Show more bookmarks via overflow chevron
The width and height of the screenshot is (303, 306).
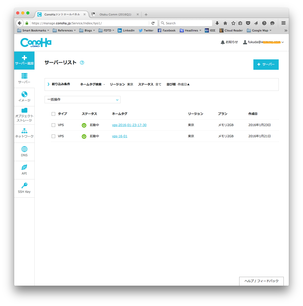286,30
